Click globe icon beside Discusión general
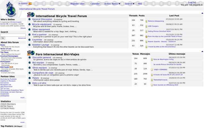The height and width of the screenshot is (128, 204). tap(29, 57)
